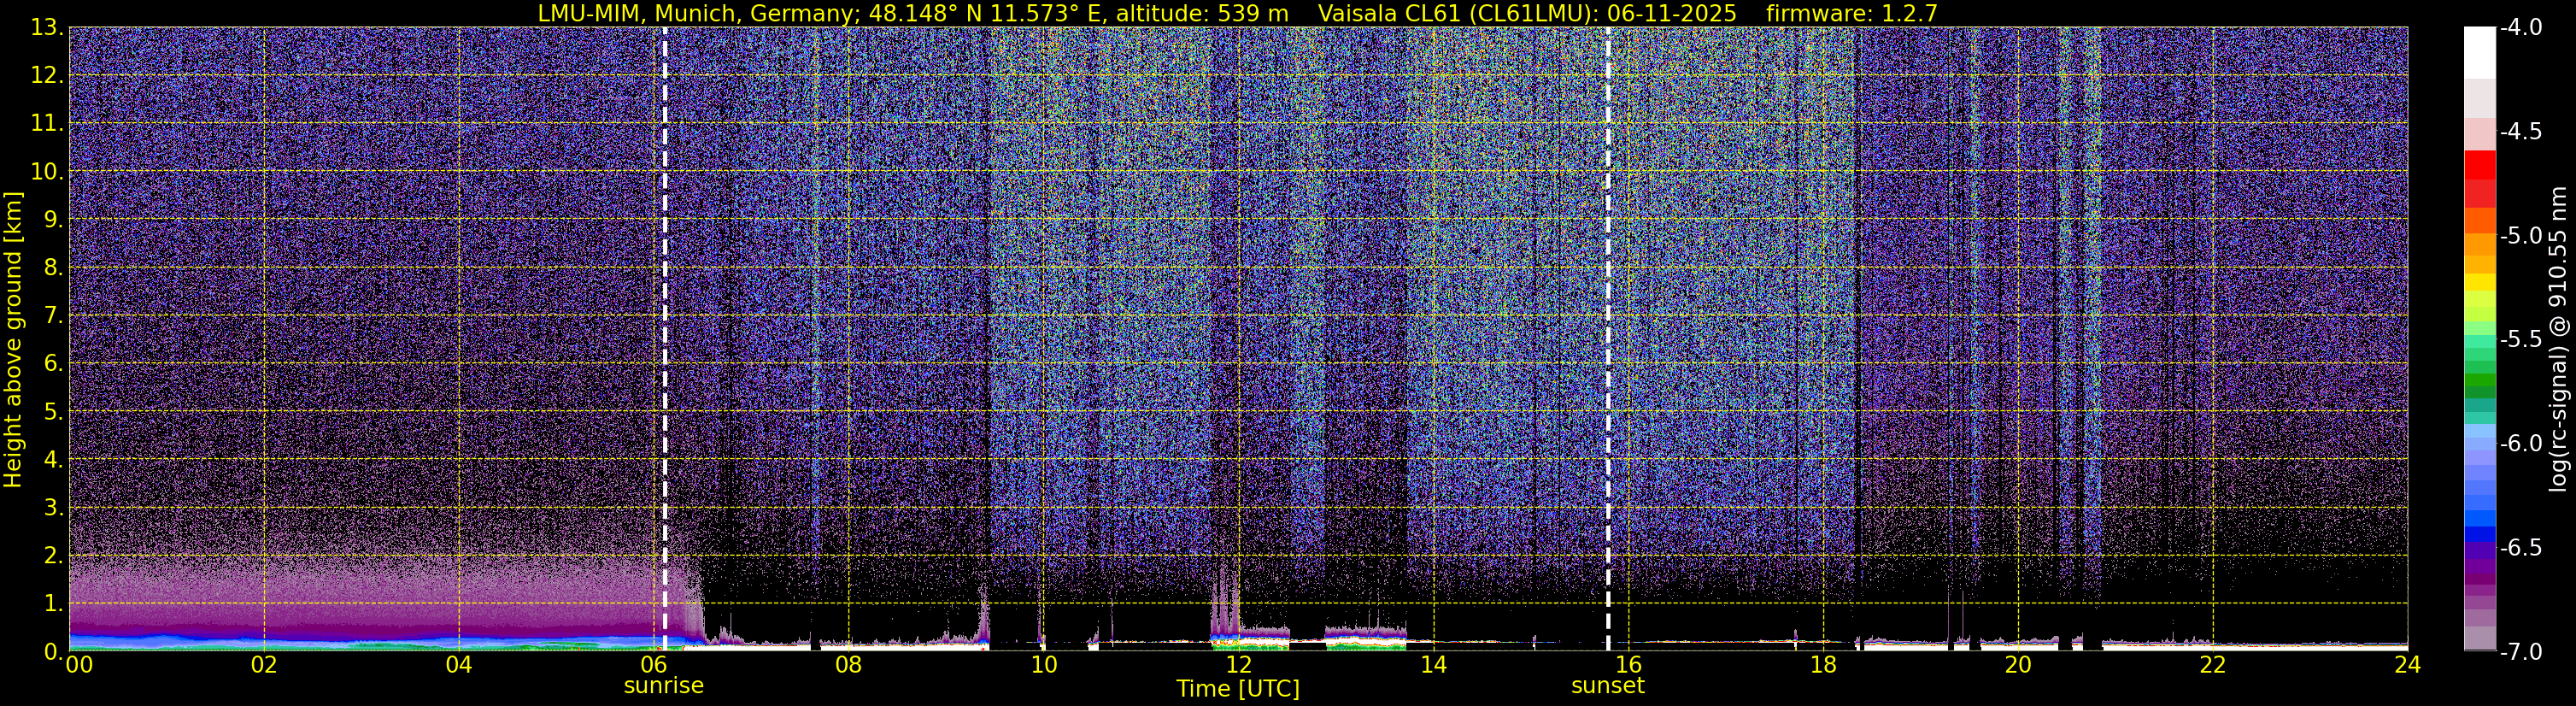
Task: Click the '16' time axis tick label
Action: coord(1628,665)
